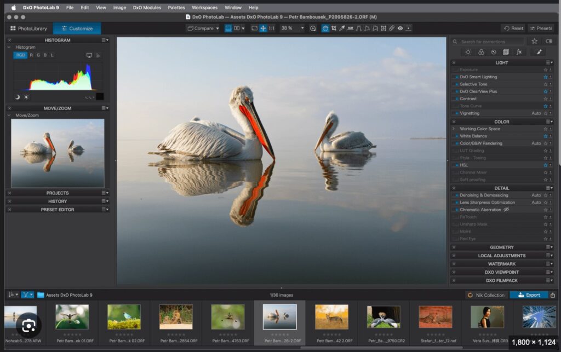Show highlight clipping with sun icon

(x=26, y=97)
